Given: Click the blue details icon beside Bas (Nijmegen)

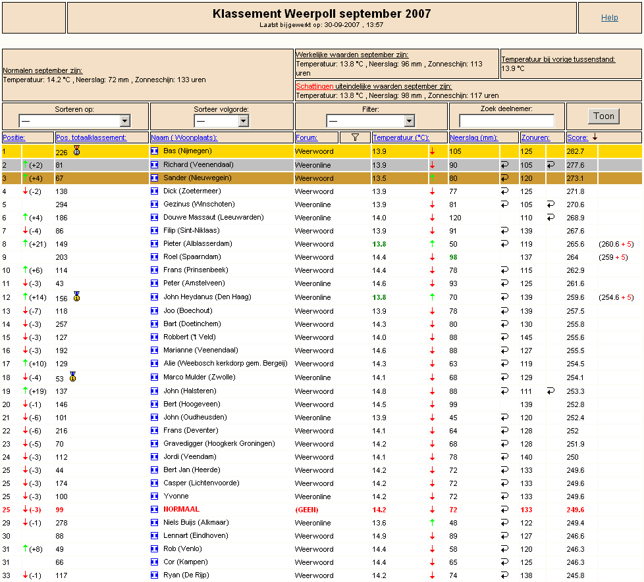Looking at the screenshot, I should click(155, 151).
